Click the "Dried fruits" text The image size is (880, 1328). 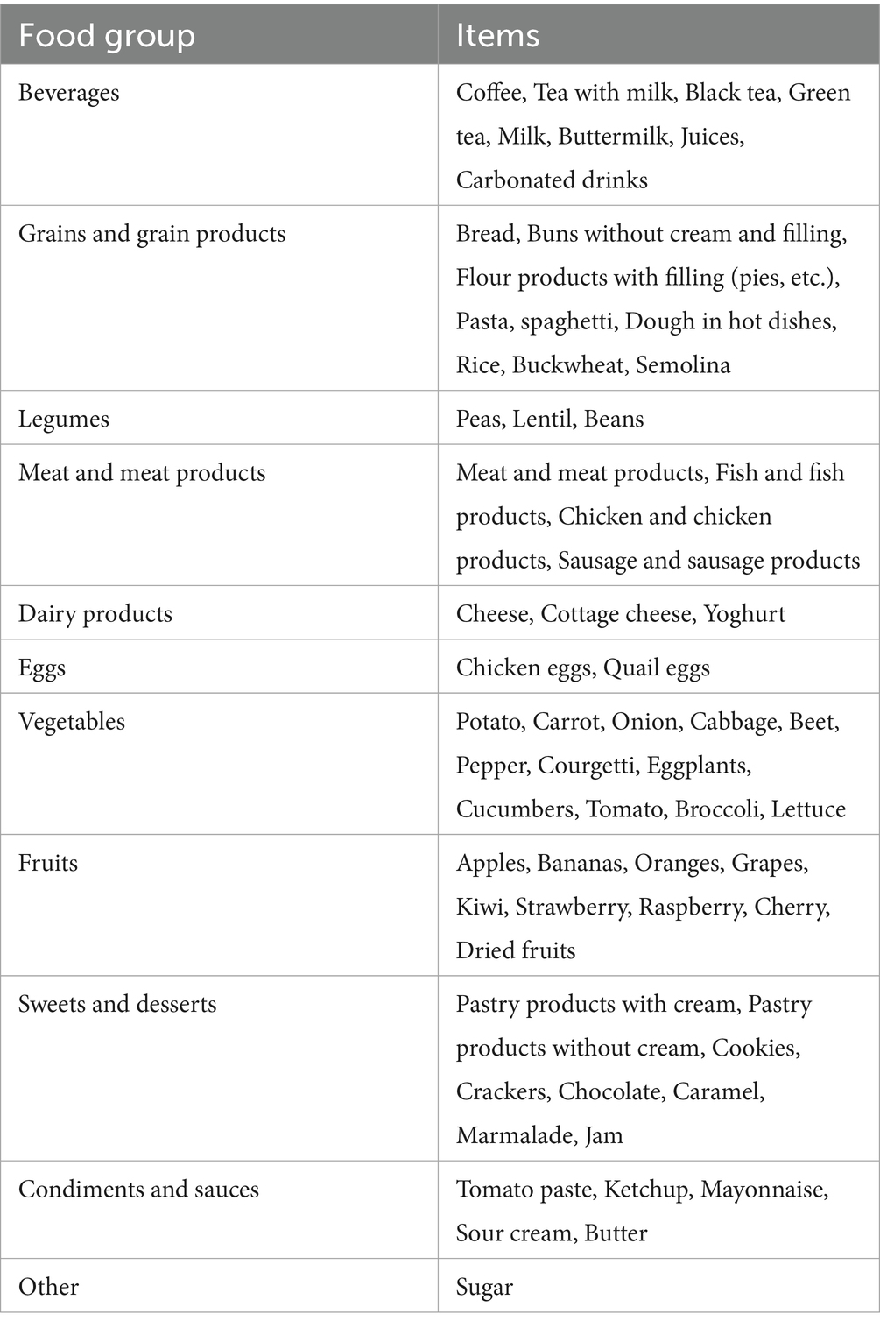516,950
